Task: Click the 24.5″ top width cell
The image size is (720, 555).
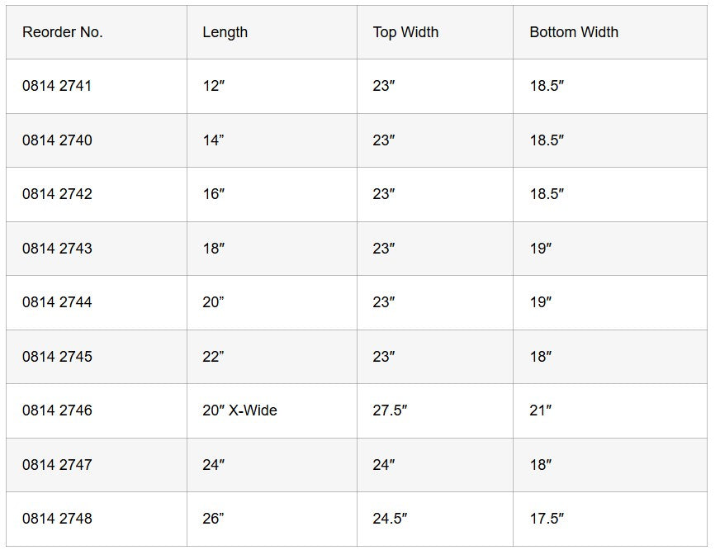Action: click(x=390, y=519)
